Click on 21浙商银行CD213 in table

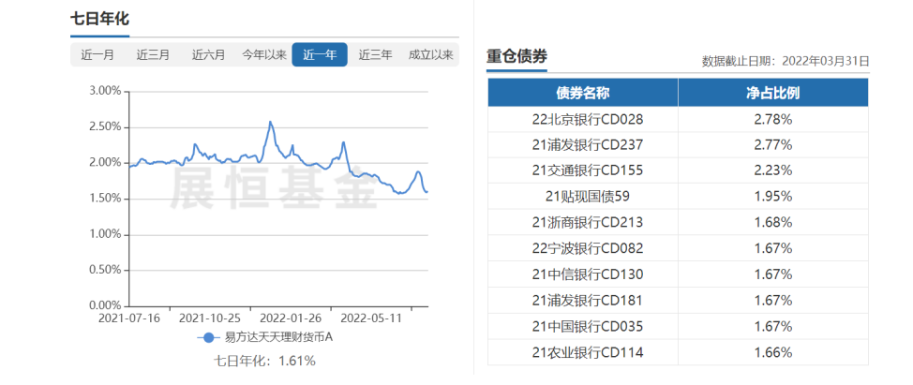coord(582,222)
